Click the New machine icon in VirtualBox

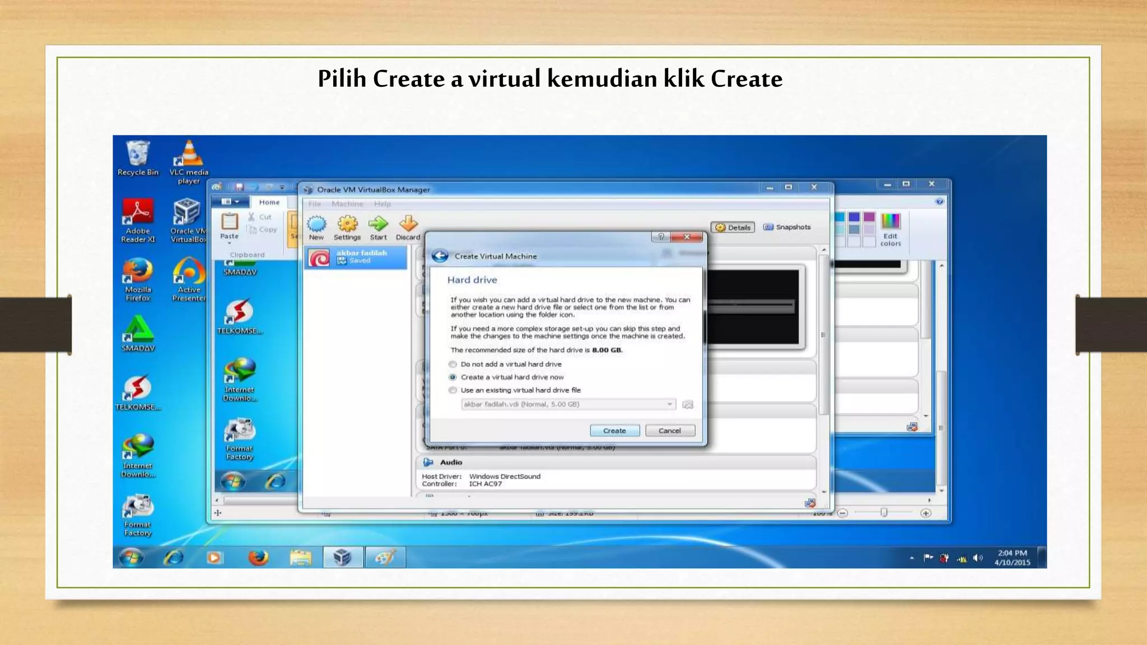click(x=316, y=228)
